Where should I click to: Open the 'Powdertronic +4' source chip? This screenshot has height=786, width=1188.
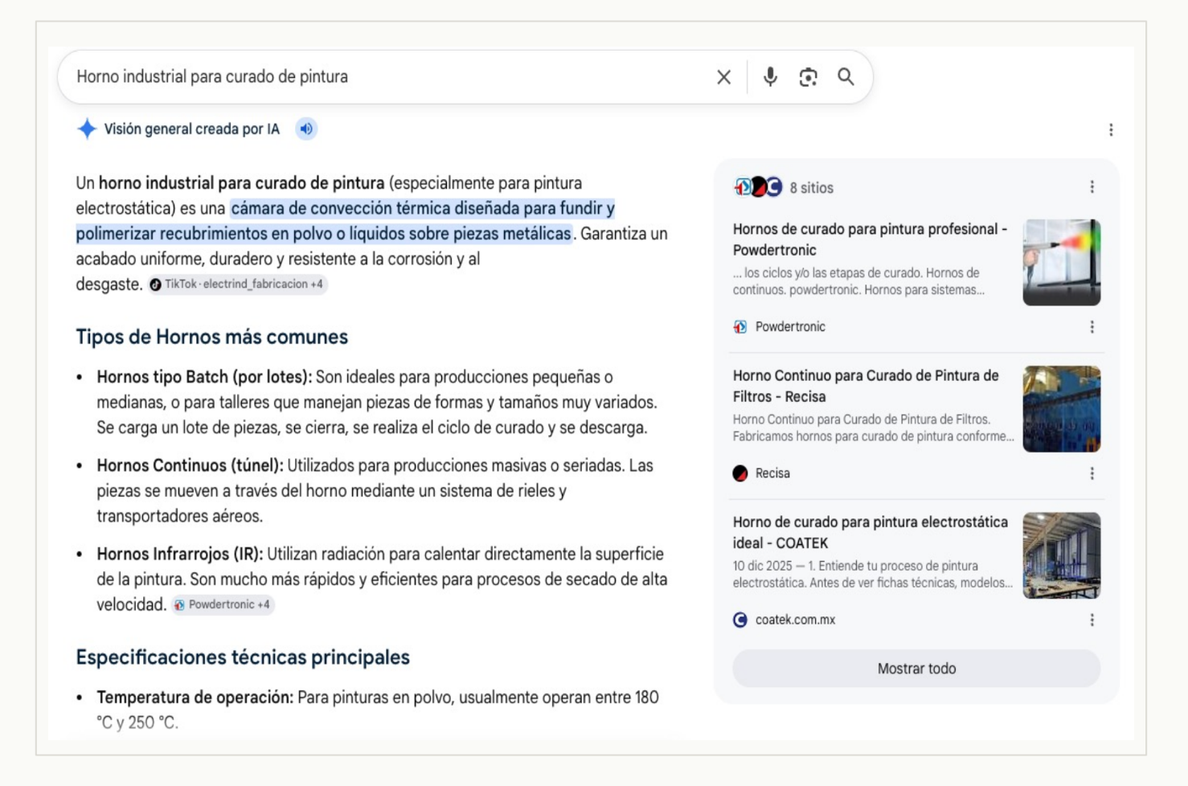[223, 604]
